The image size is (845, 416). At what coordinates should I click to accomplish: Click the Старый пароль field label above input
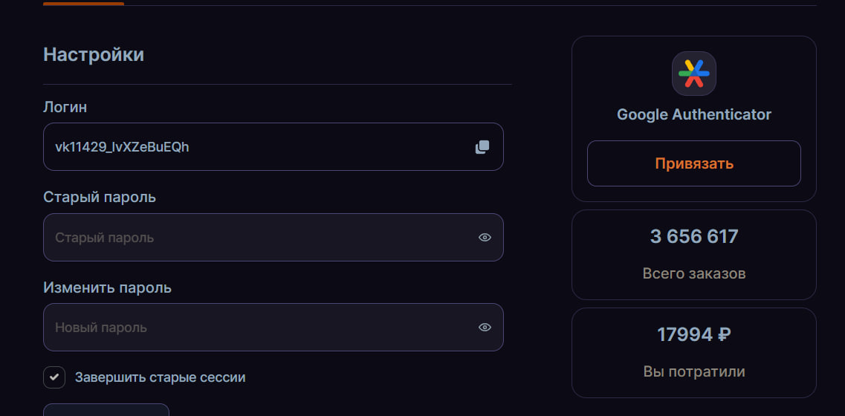click(x=100, y=197)
